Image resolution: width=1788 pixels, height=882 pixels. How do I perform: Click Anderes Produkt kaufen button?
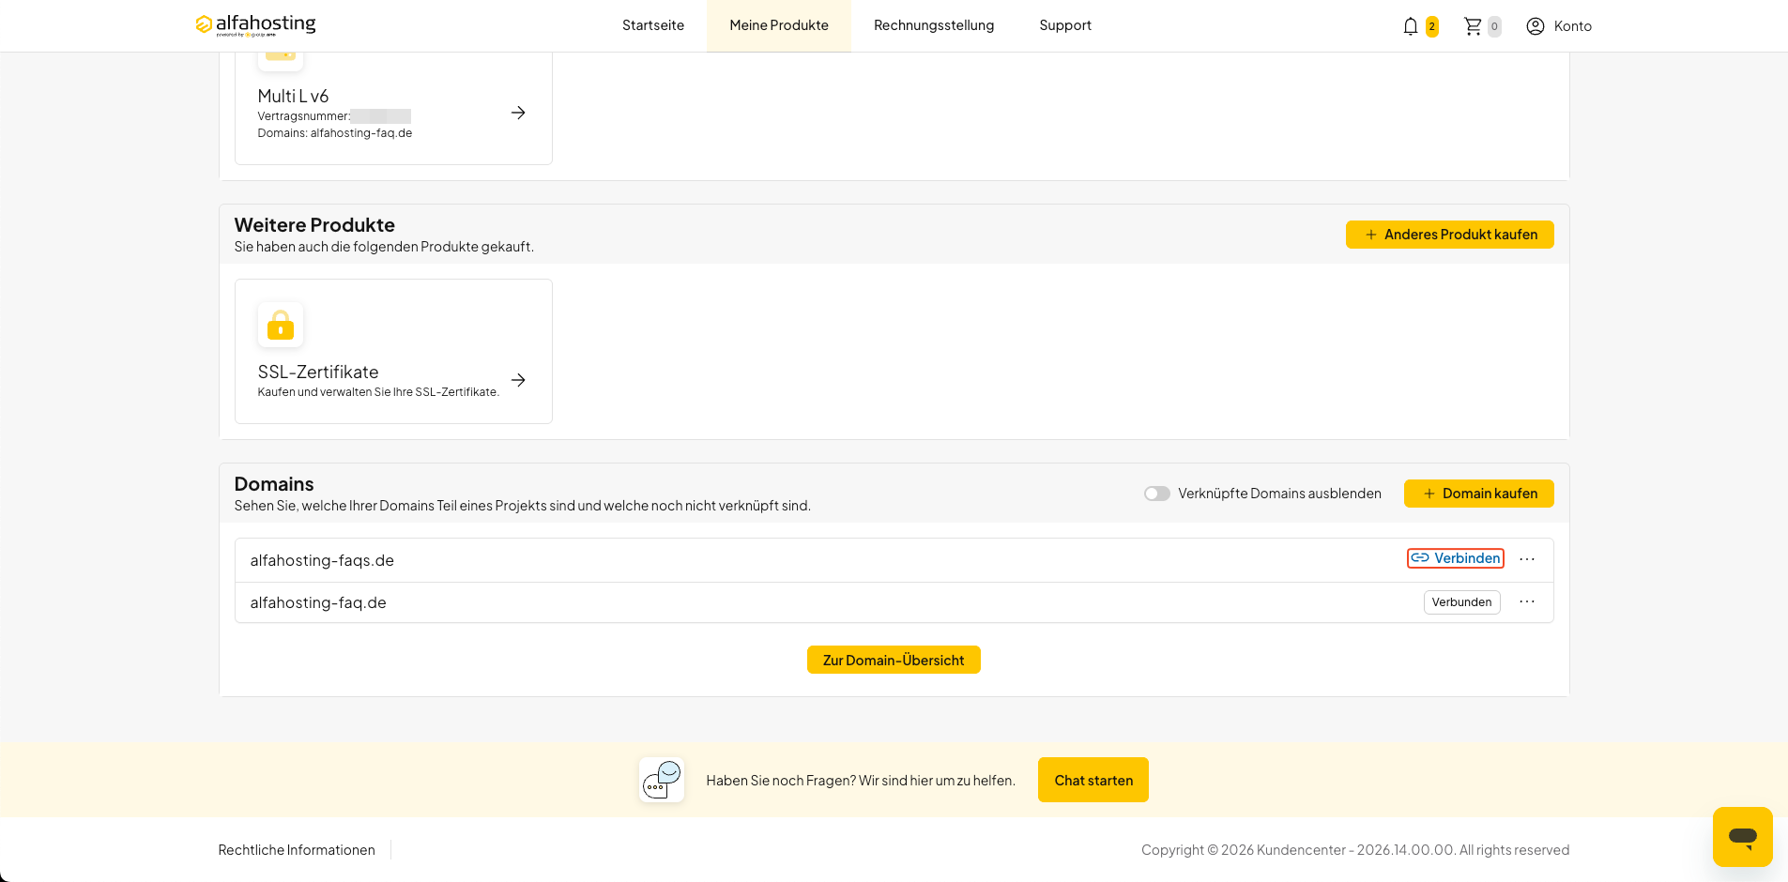pos(1449,235)
